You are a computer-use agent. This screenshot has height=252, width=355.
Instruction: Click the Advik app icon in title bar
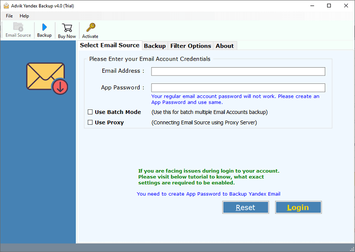6,6
